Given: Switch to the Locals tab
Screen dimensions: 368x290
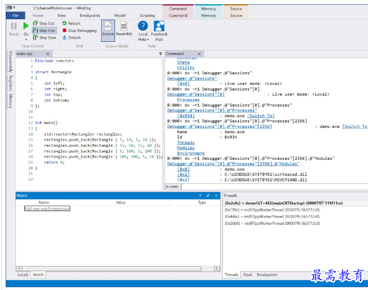Looking at the screenshot, I should (23, 275).
